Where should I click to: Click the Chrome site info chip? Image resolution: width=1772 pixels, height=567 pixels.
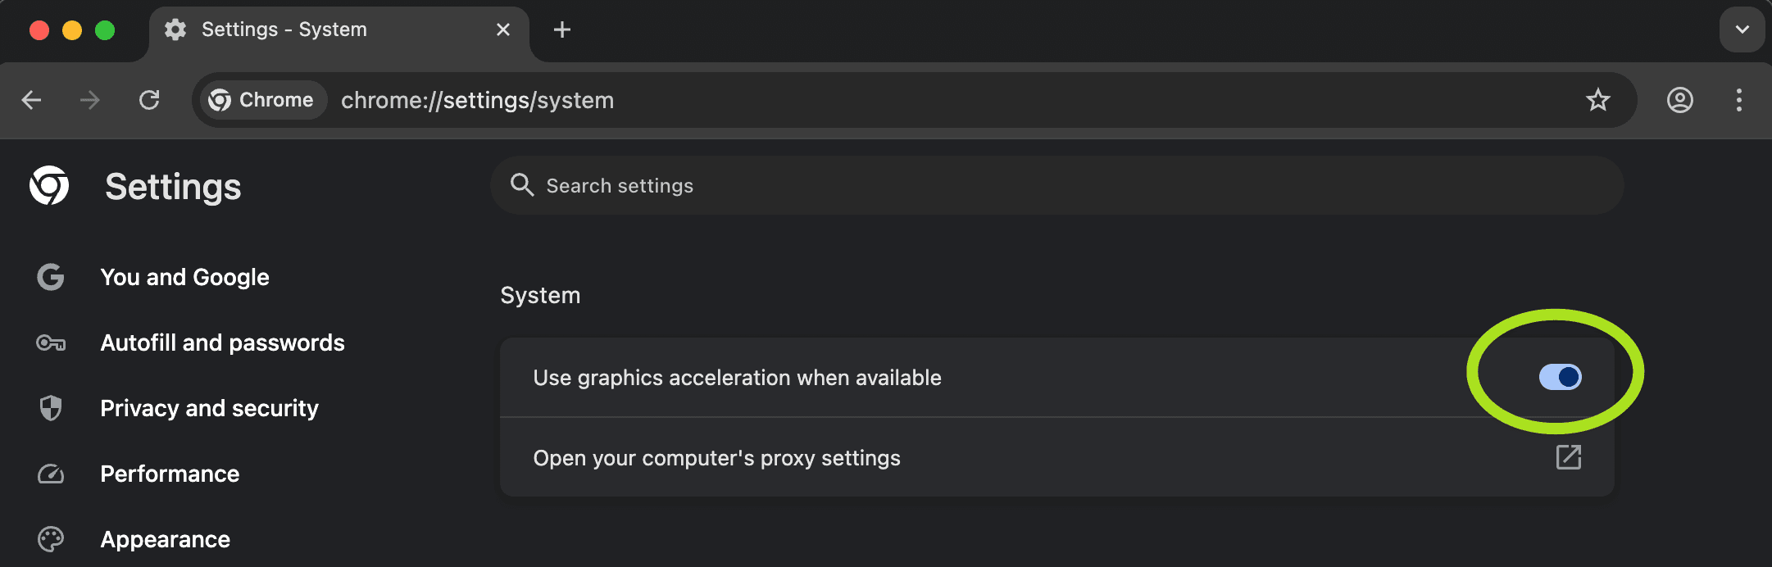coord(262,100)
